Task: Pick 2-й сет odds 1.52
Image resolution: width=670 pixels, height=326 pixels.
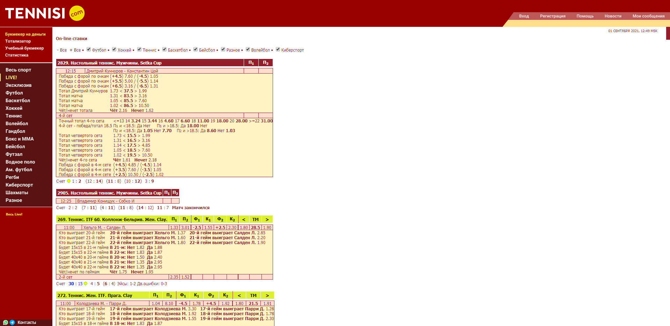Action: click(x=185, y=277)
